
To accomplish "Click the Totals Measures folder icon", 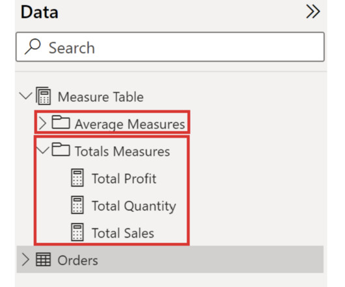I will (x=61, y=149).
